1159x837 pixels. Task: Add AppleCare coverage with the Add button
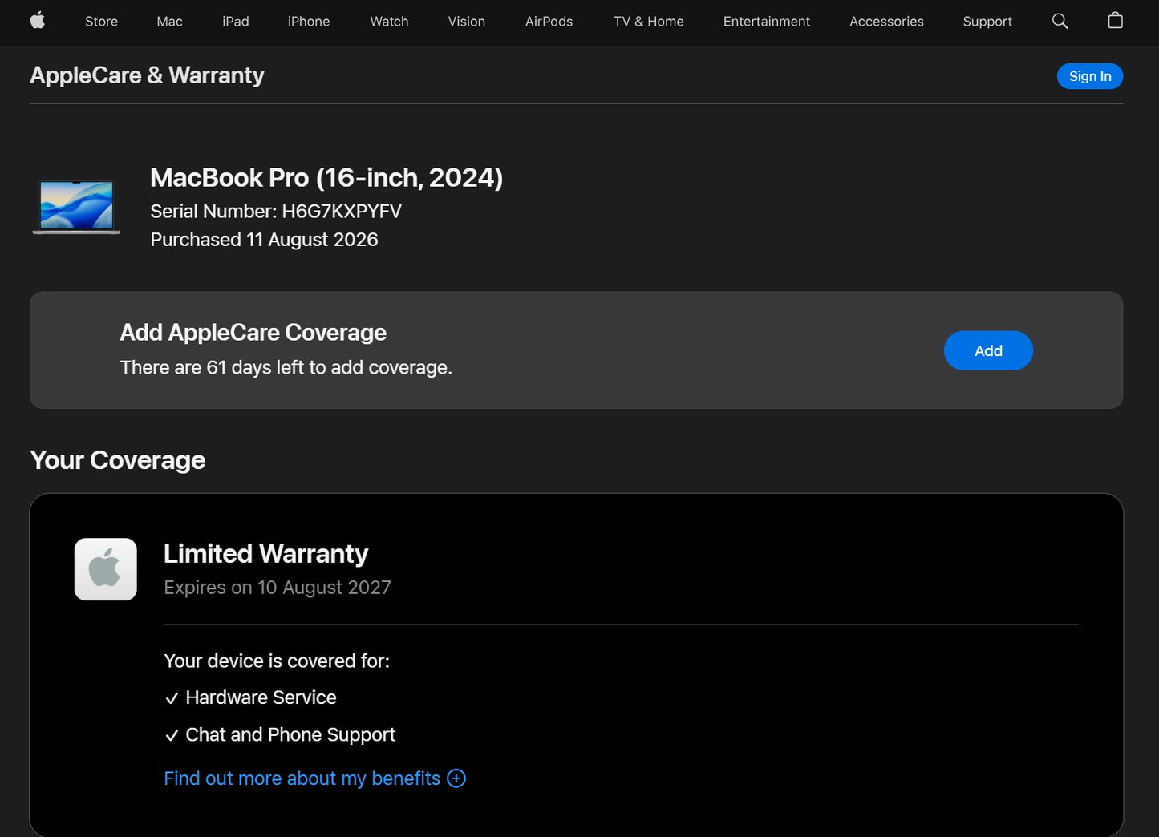pyautogui.click(x=988, y=350)
